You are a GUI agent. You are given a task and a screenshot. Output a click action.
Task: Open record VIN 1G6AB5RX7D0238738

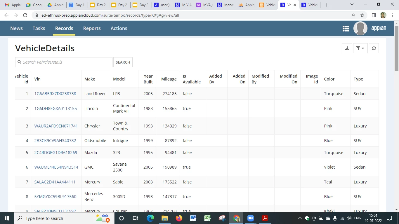55,94
